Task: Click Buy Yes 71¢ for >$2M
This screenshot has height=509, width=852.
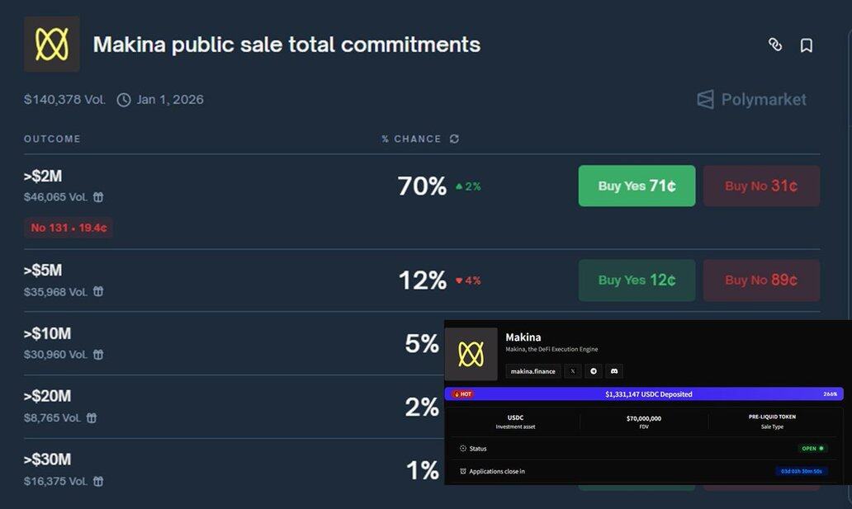Action: [x=637, y=186]
